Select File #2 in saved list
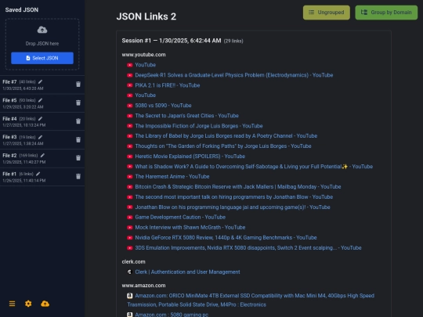 coord(42,158)
